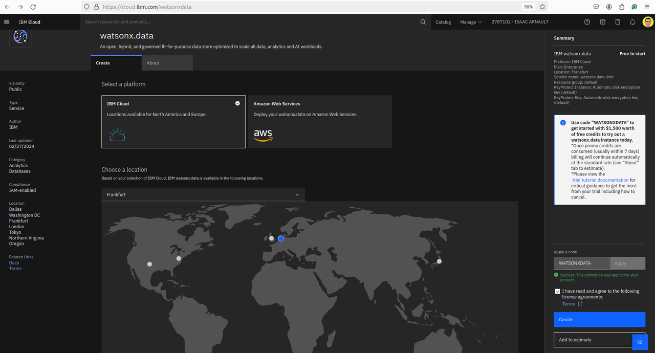The width and height of the screenshot is (655, 353).
Task: Click the Northern Virginia location text
Action: pos(27,238)
